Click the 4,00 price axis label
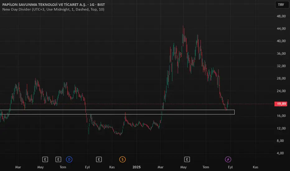Viewport: 290px width, 171px height. click(280, 153)
